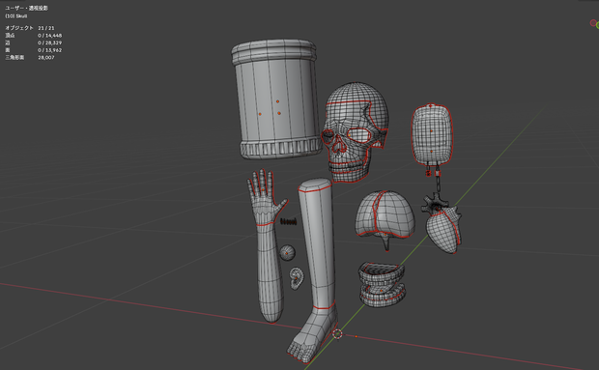
Task: Select the large cylindrical jar object
Action: click(x=275, y=99)
